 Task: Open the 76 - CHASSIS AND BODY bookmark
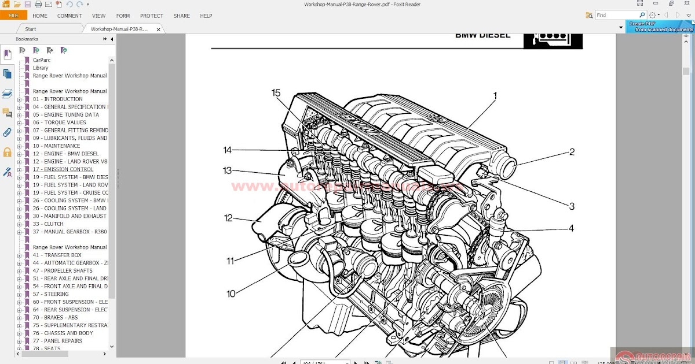pyautogui.click(x=63, y=333)
